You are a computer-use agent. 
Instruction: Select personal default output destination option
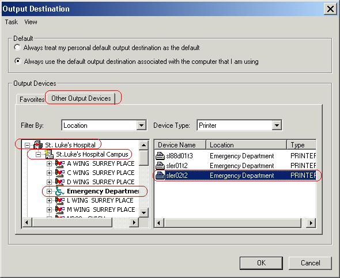(17, 47)
